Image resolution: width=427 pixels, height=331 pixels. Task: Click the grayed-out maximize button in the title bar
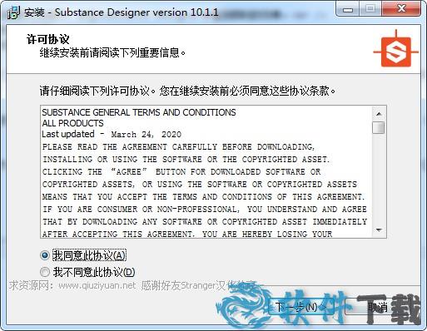pyautogui.click(x=370, y=9)
